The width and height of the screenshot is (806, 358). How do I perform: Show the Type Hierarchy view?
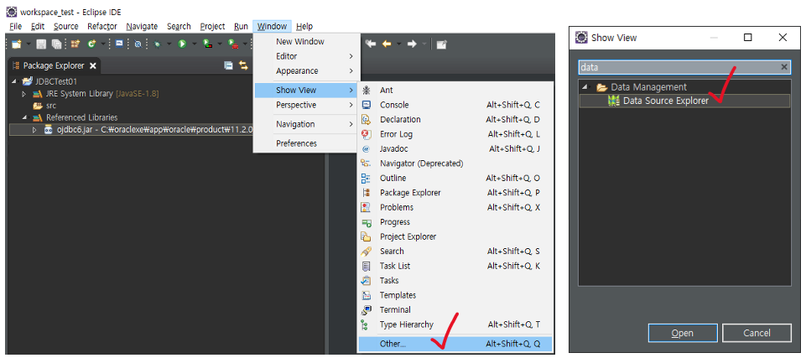point(455,324)
